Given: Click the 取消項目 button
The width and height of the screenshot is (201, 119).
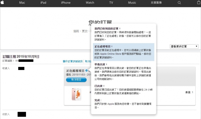Looking at the screenshot, I should pyautogui.click(x=76, y=80).
